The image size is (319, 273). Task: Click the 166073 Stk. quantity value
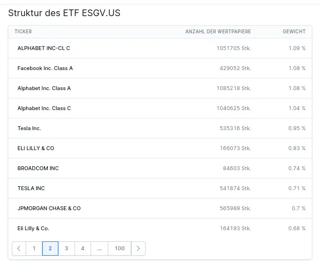coord(236,148)
